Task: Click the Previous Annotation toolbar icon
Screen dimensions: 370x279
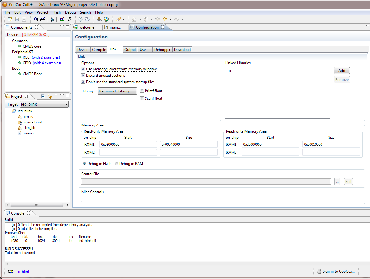Action: click(x=146, y=19)
